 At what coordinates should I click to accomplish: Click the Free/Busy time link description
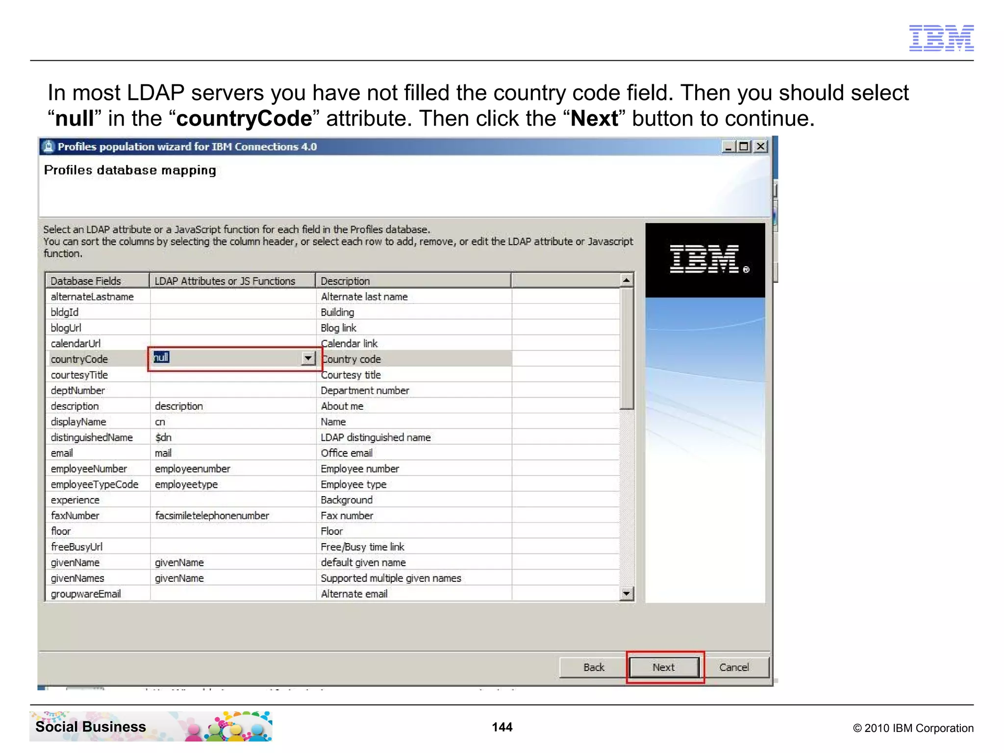[x=414, y=548]
